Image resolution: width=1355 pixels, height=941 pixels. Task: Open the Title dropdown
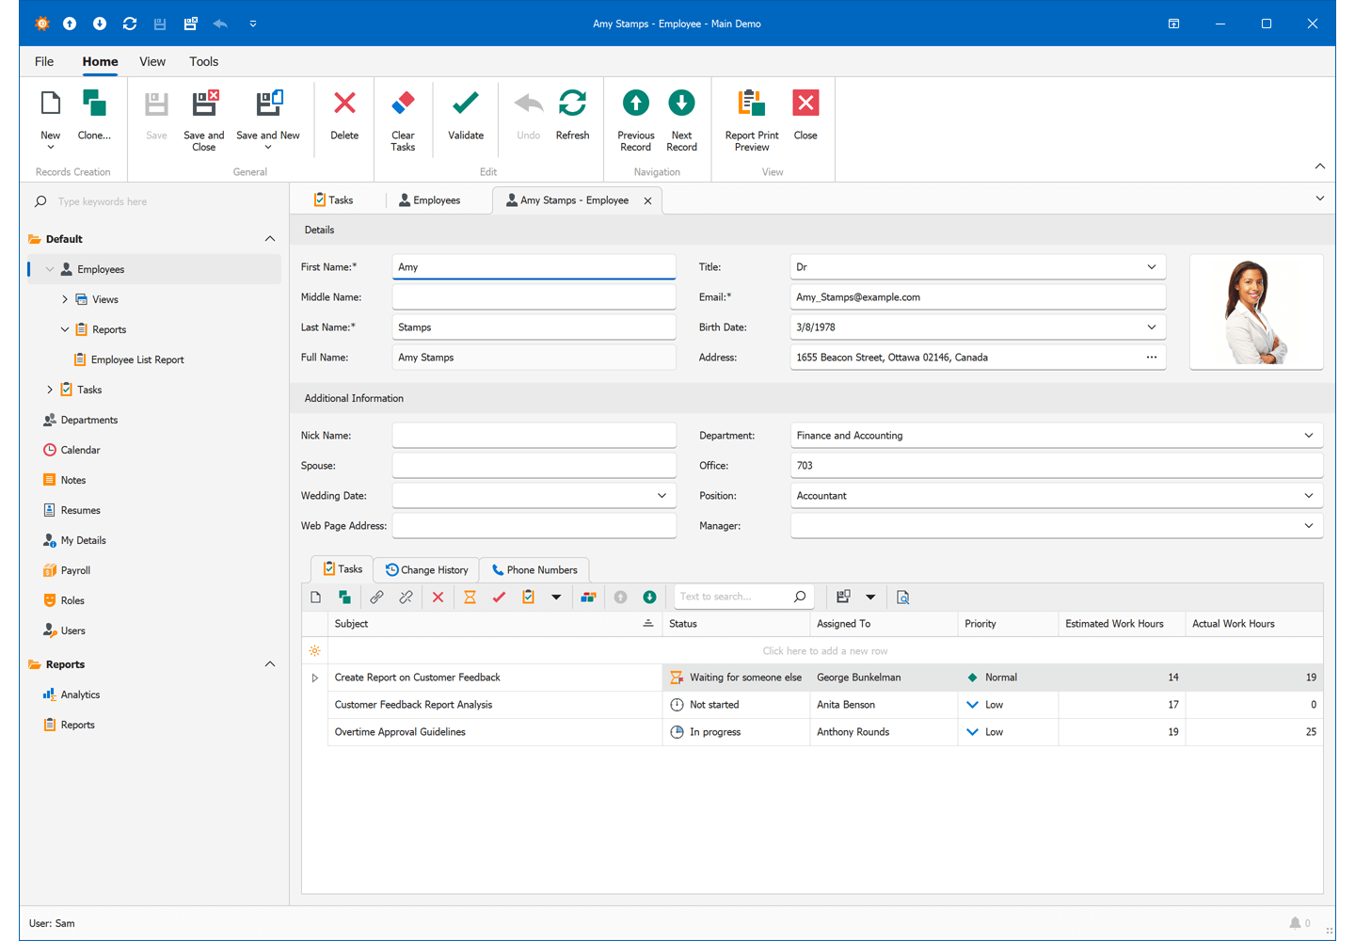(1151, 267)
